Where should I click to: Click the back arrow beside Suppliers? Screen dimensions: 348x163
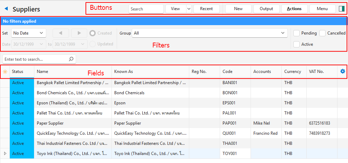click(x=6, y=9)
